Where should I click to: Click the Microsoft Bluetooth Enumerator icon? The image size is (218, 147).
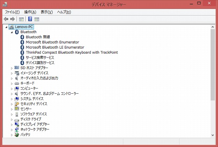(22, 42)
